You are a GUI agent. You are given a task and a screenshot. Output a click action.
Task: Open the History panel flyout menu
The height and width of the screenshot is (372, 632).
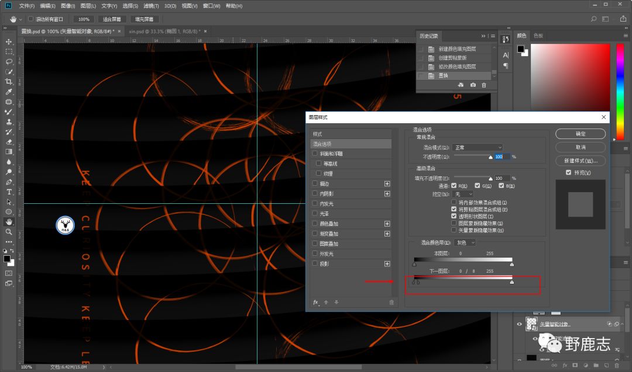tap(493, 36)
